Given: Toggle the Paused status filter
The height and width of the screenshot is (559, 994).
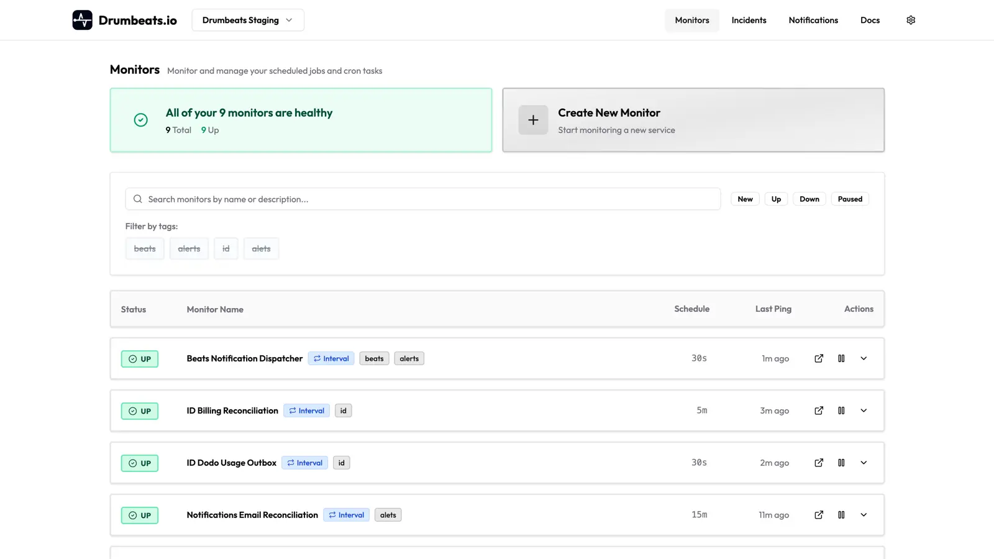Looking at the screenshot, I should point(850,199).
